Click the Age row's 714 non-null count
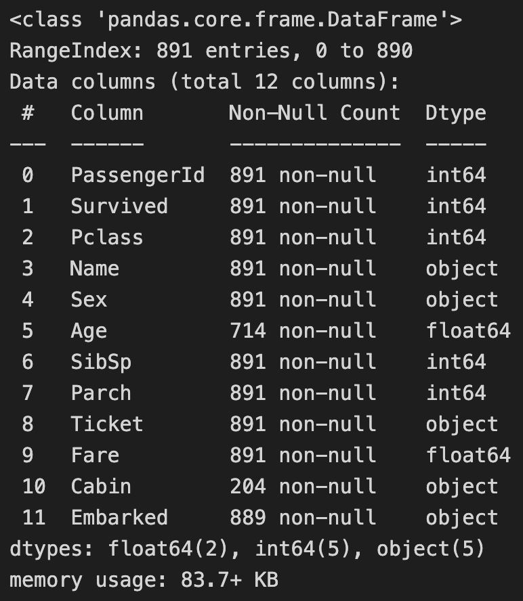Viewport: 523px width, 601px height. tap(303, 330)
